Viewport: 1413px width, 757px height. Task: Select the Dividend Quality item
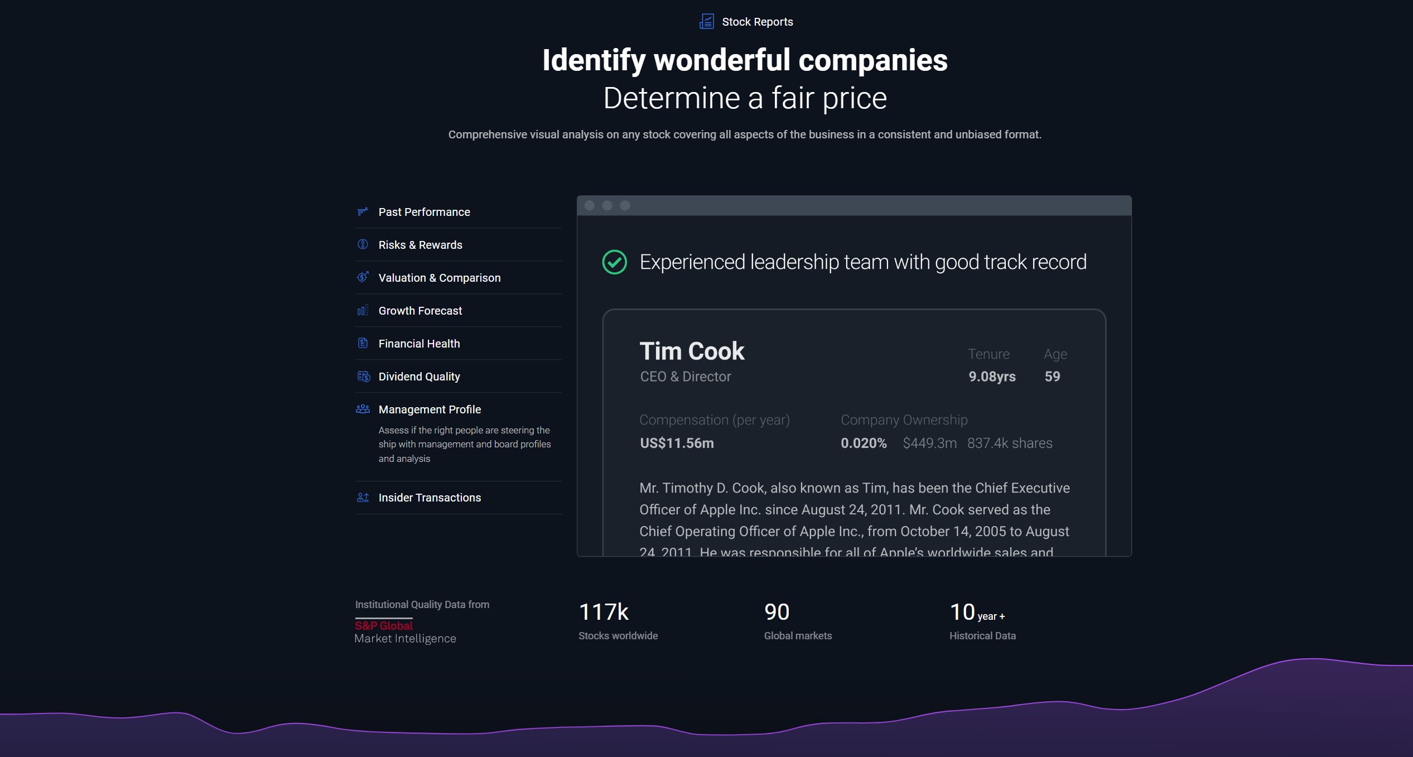419,377
